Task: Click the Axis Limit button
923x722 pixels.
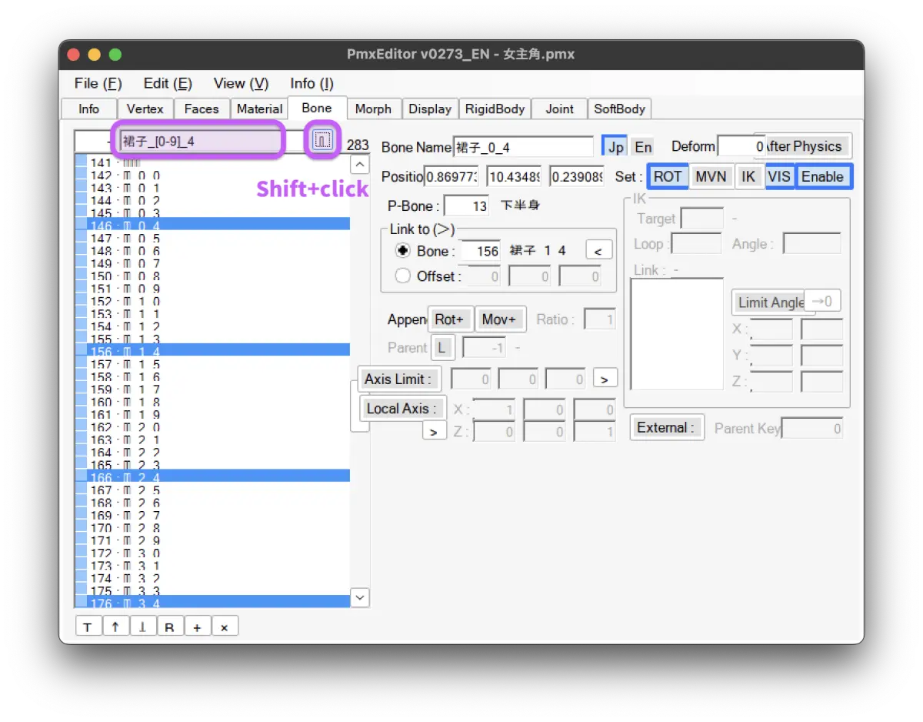Action: tap(399, 379)
